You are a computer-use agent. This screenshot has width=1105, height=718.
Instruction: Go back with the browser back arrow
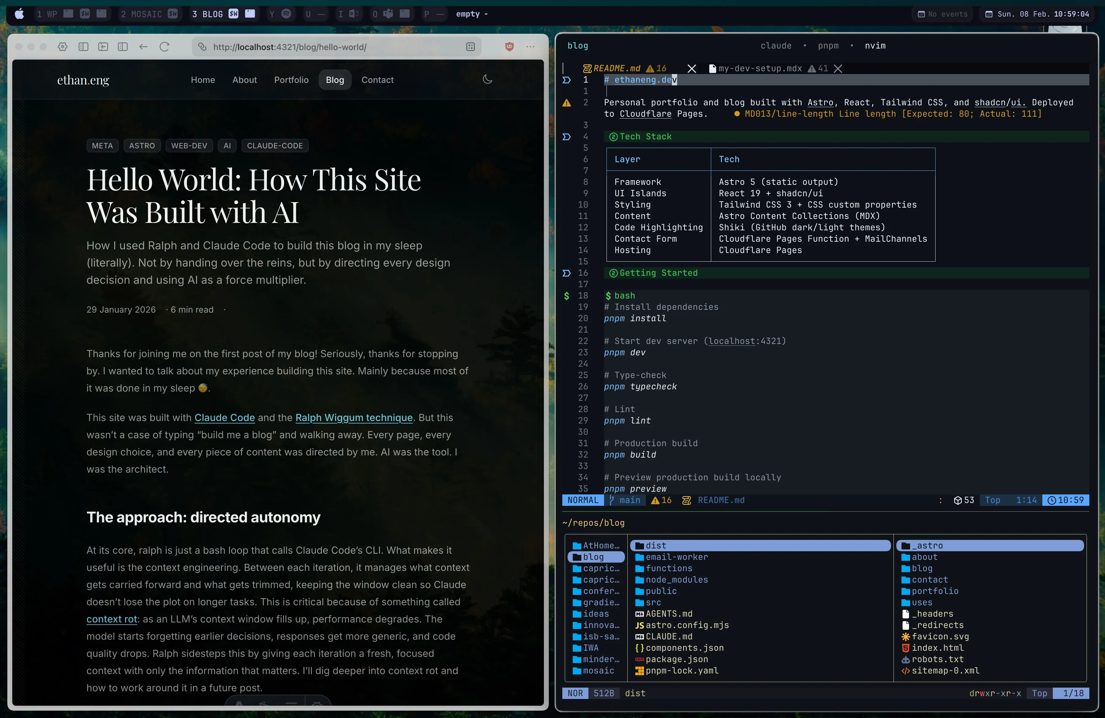[x=143, y=47]
